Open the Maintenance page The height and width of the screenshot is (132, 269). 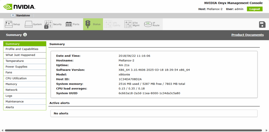(x=25, y=101)
